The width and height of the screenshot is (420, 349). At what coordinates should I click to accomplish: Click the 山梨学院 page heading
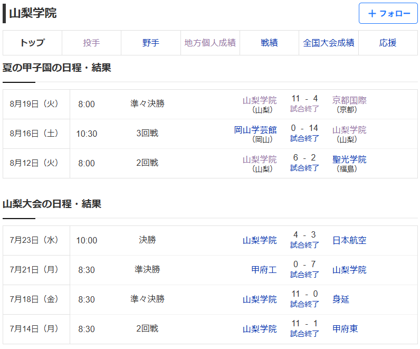click(x=33, y=13)
